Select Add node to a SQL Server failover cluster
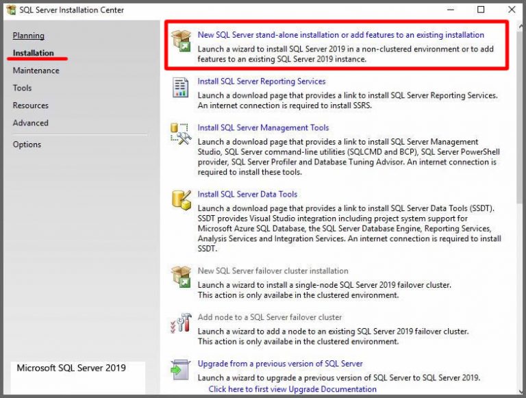This screenshot has height=398, width=526. (269, 316)
